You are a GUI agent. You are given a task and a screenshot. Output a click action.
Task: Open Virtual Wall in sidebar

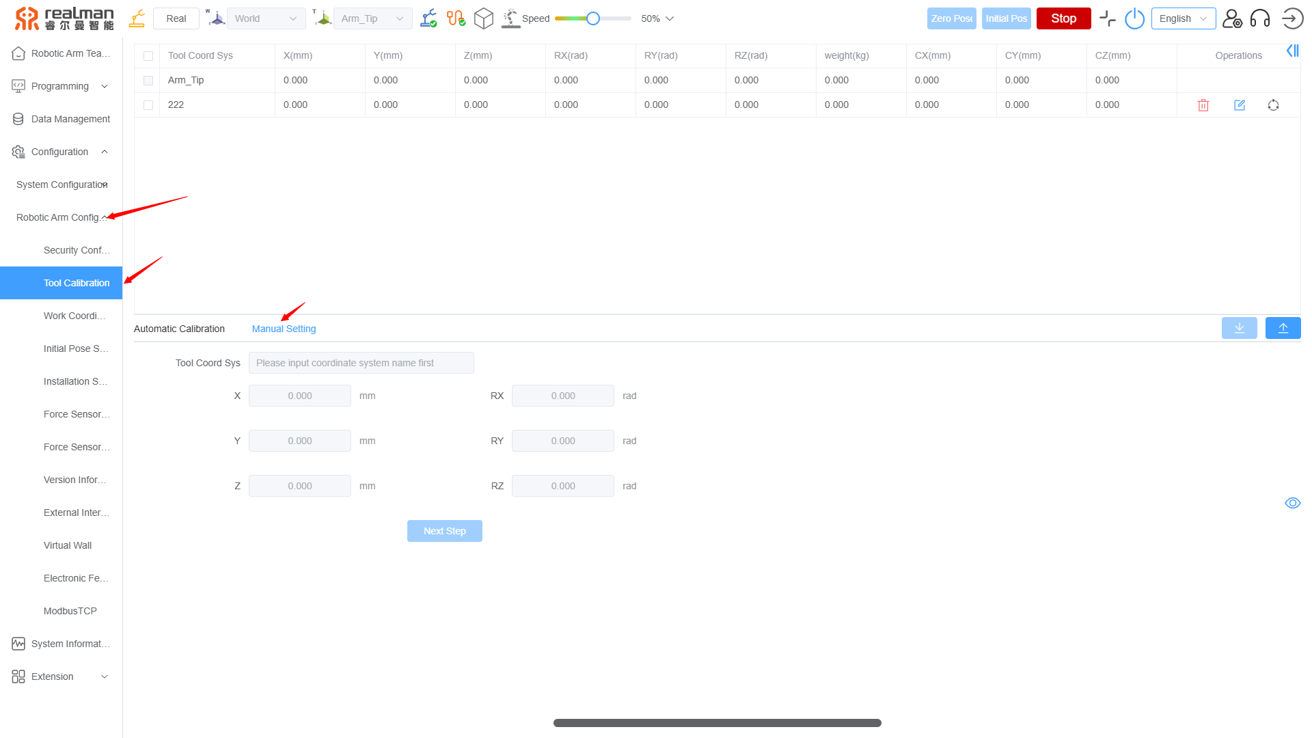[x=68, y=545]
